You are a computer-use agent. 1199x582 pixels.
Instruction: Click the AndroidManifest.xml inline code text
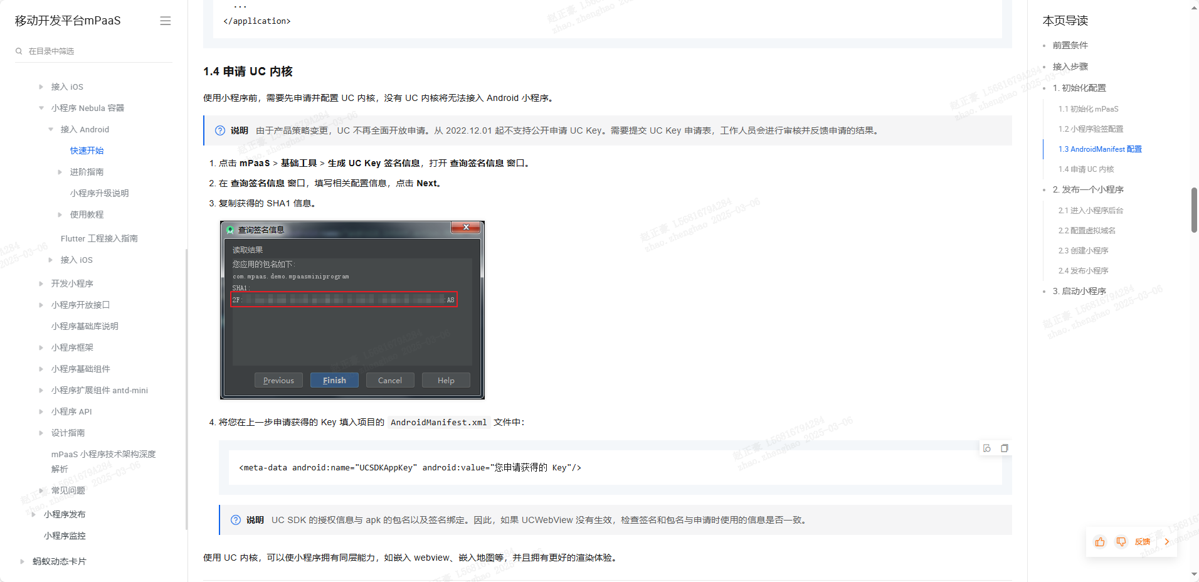click(x=438, y=422)
